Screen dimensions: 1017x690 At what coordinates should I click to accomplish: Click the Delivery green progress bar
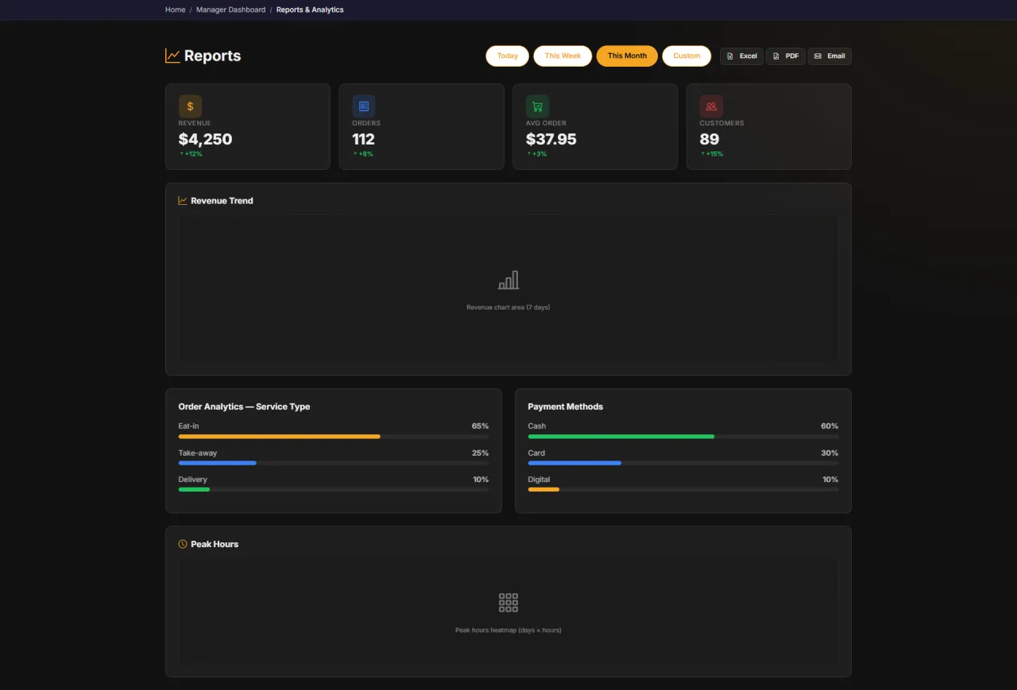(194, 489)
